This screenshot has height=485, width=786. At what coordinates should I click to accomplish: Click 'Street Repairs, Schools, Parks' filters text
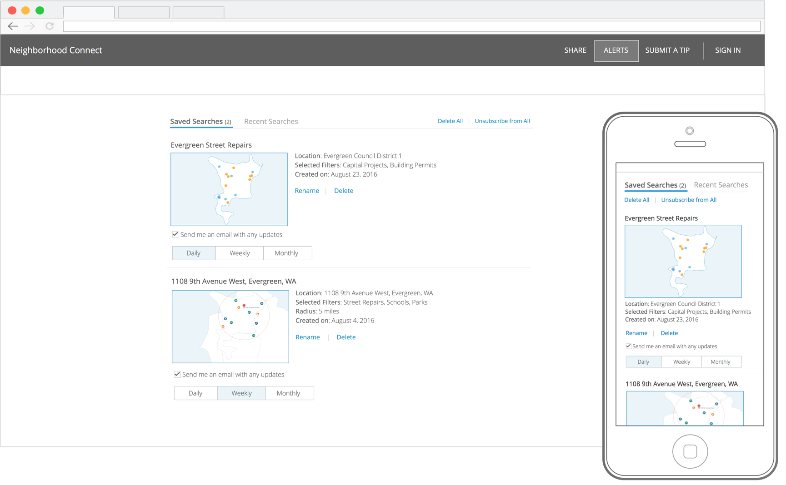click(x=385, y=302)
